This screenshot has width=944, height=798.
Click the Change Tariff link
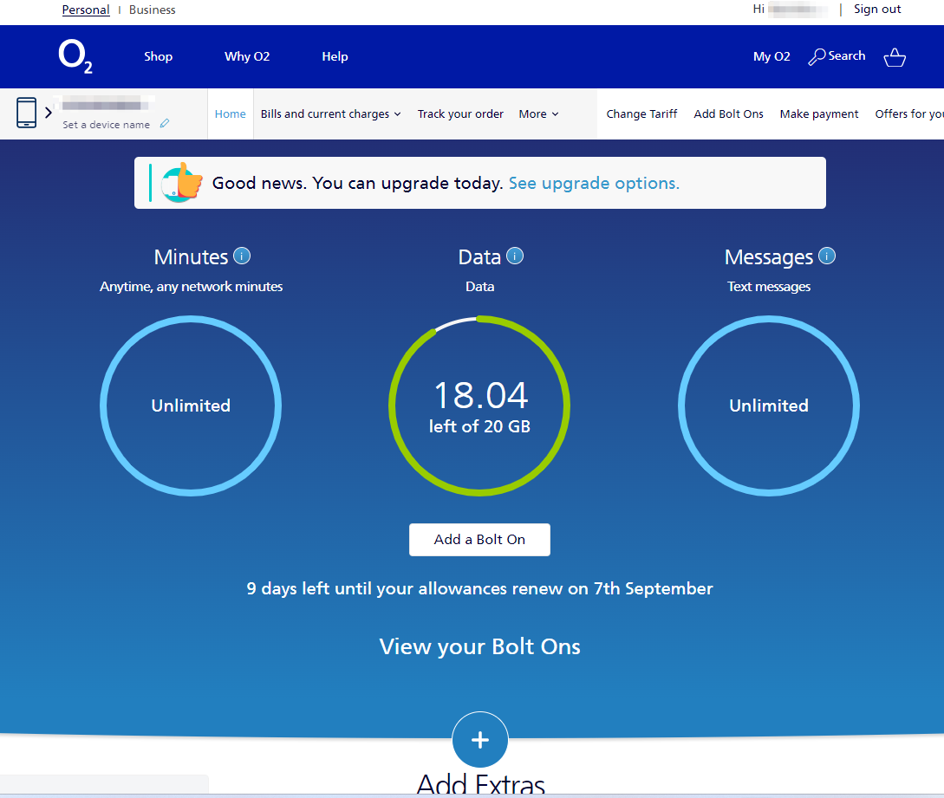[x=641, y=114]
